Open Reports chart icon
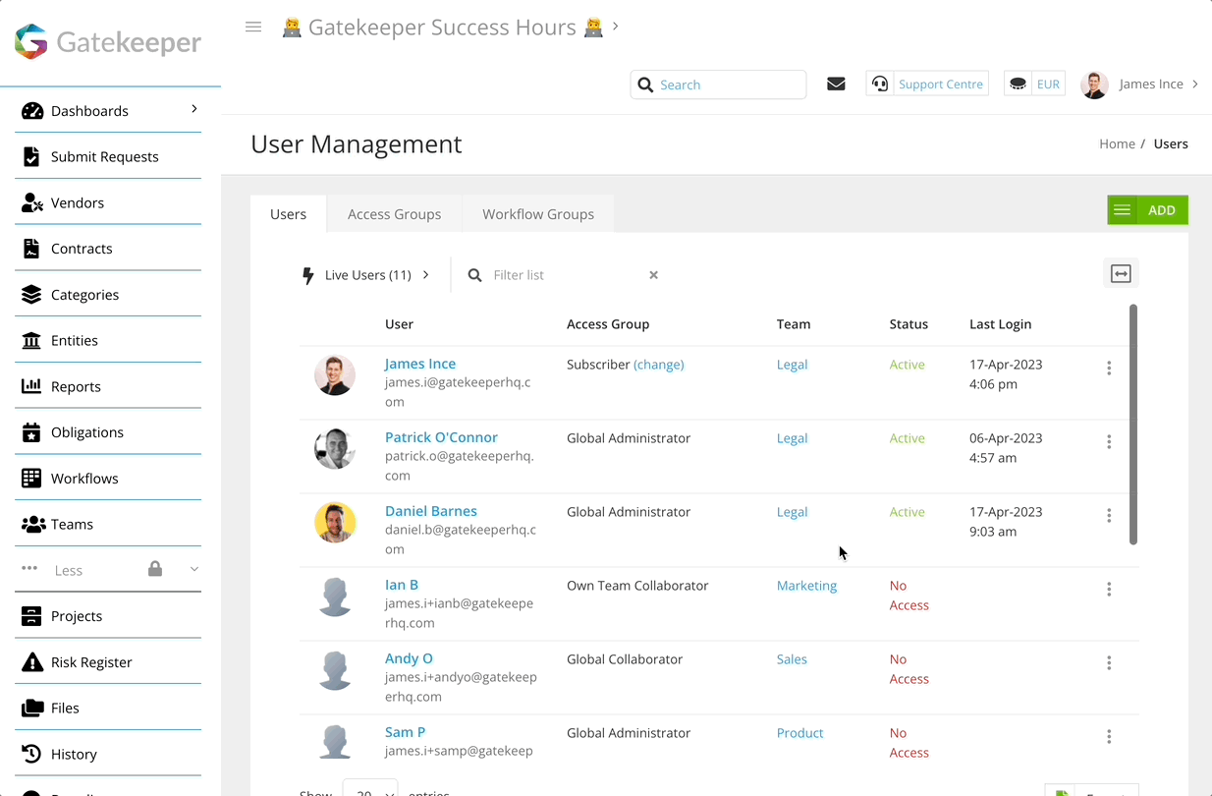This screenshot has height=796, width=1212. [32, 386]
